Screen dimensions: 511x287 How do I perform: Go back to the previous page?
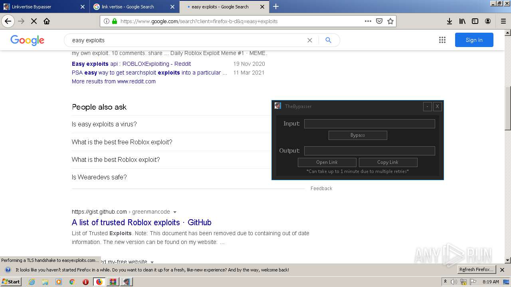point(8,21)
